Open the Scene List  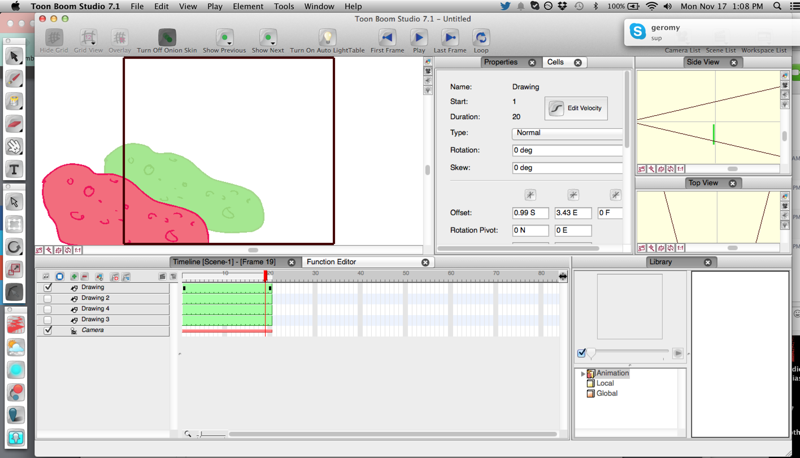tap(721, 50)
